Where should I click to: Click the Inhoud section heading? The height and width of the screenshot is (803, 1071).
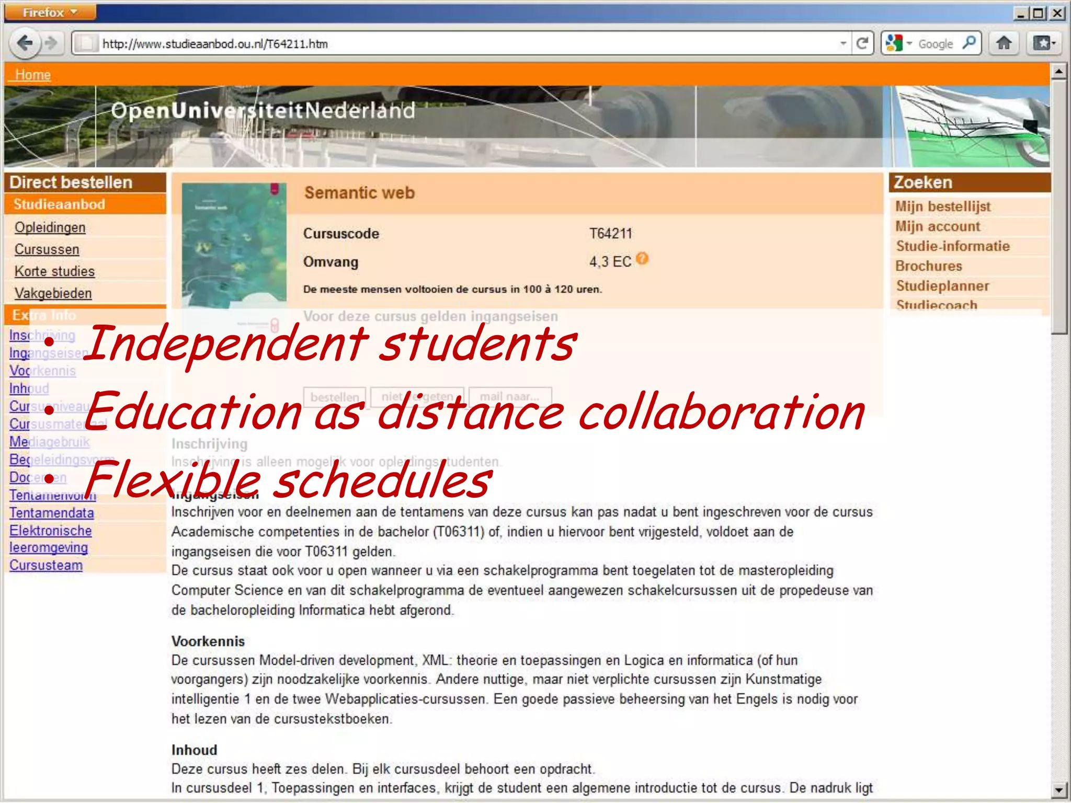[194, 750]
